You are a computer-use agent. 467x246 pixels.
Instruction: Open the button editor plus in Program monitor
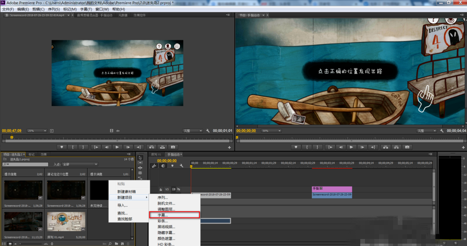pyautogui.click(x=463, y=148)
